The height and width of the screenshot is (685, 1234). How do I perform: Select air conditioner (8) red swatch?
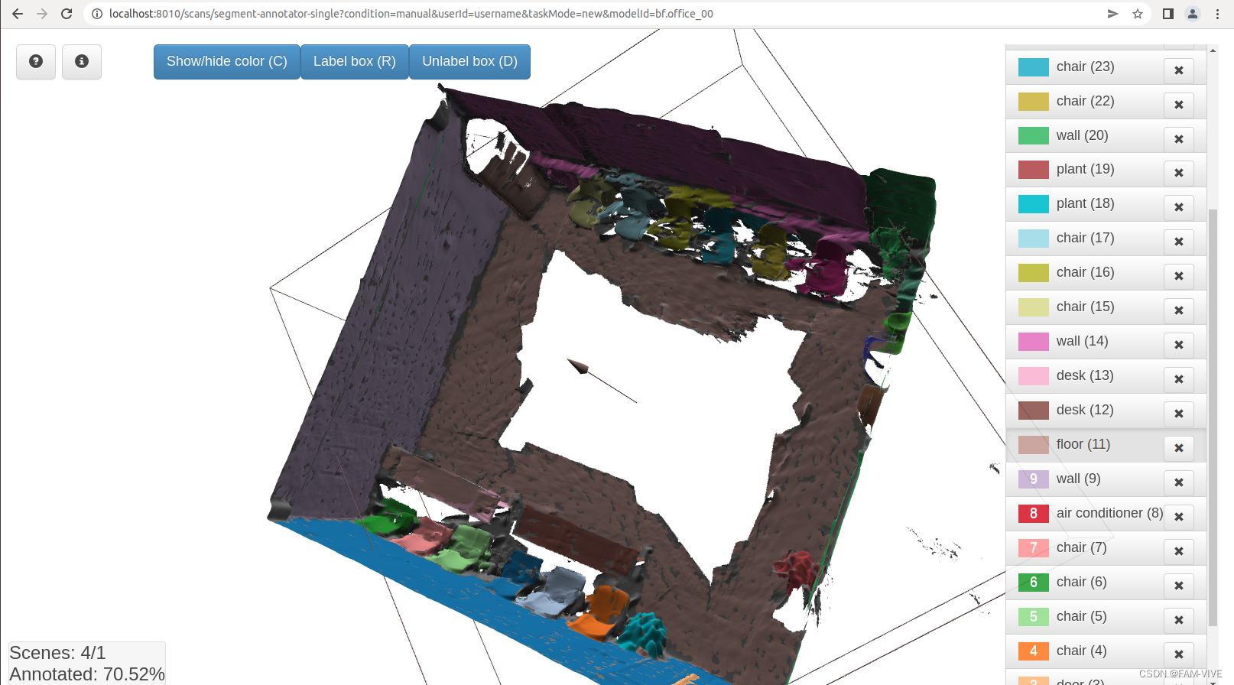(x=1033, y=514)
